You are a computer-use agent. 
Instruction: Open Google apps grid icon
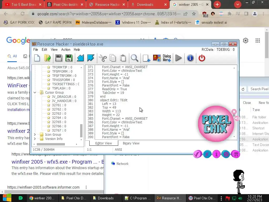coord(257,41)
